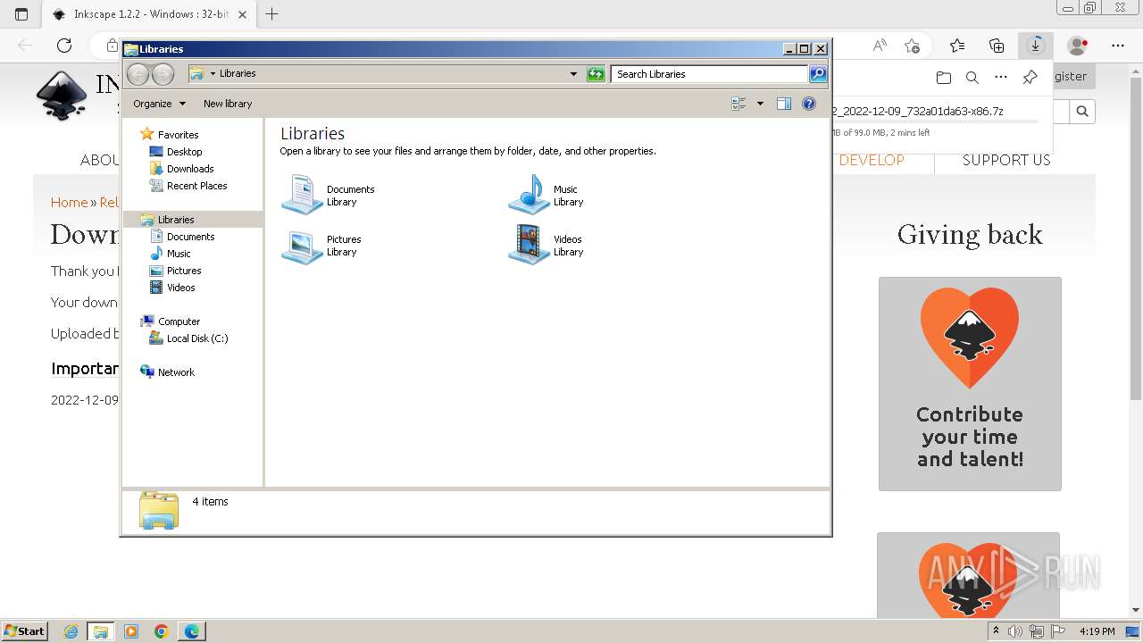Screen dimensions: 1143x643
Task: Click the green refresh button beside address bar
Action: pyautogui.click(x=596, y=74)
